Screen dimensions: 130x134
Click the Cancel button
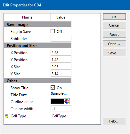pyautogui.click(x=114, y=25)
